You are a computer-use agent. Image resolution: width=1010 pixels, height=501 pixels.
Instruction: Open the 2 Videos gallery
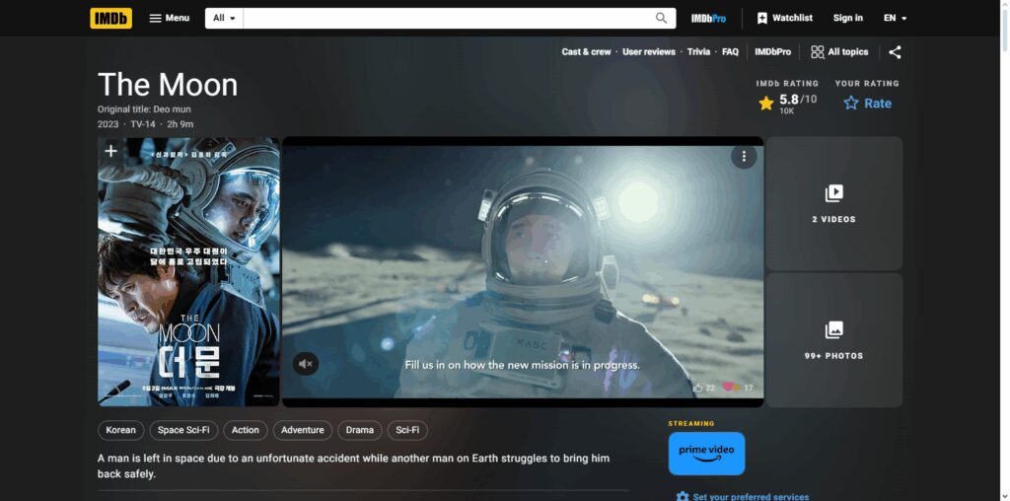(834, 203)
